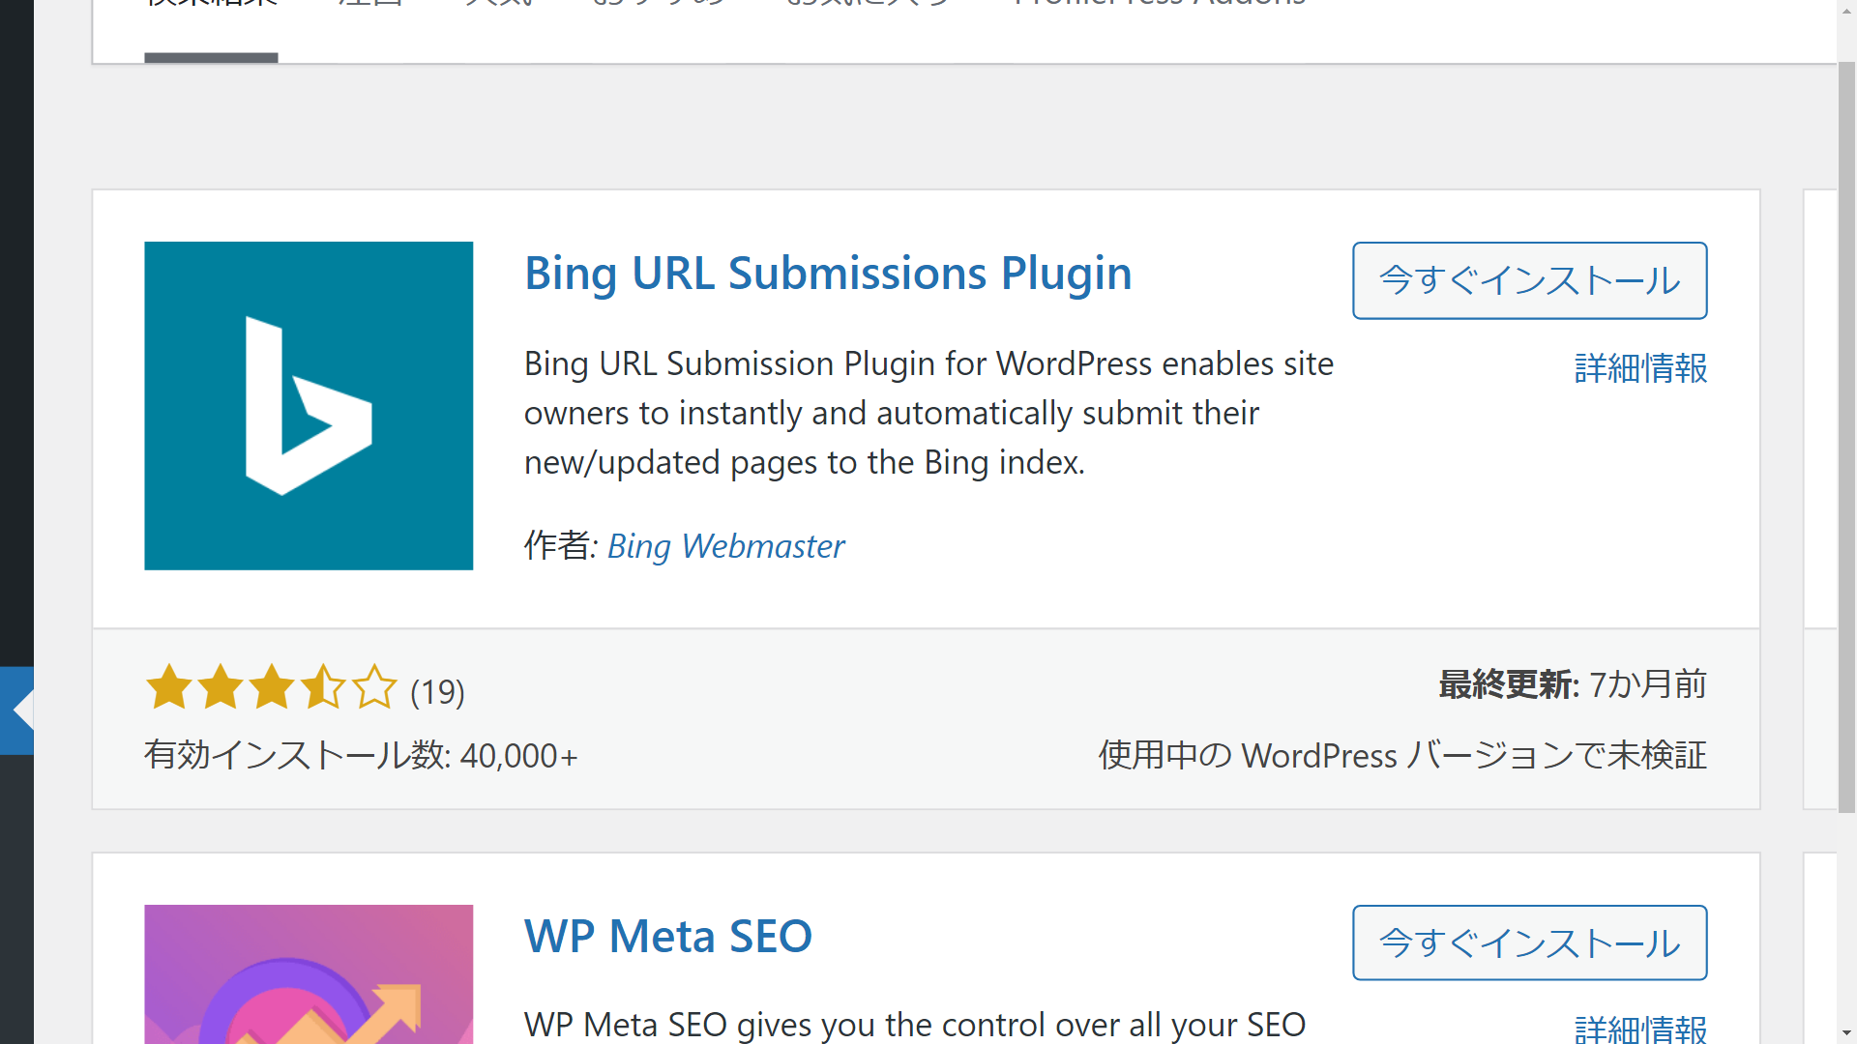
Task: Open the 人気 plugins tab
Action: tap(503, 5)
